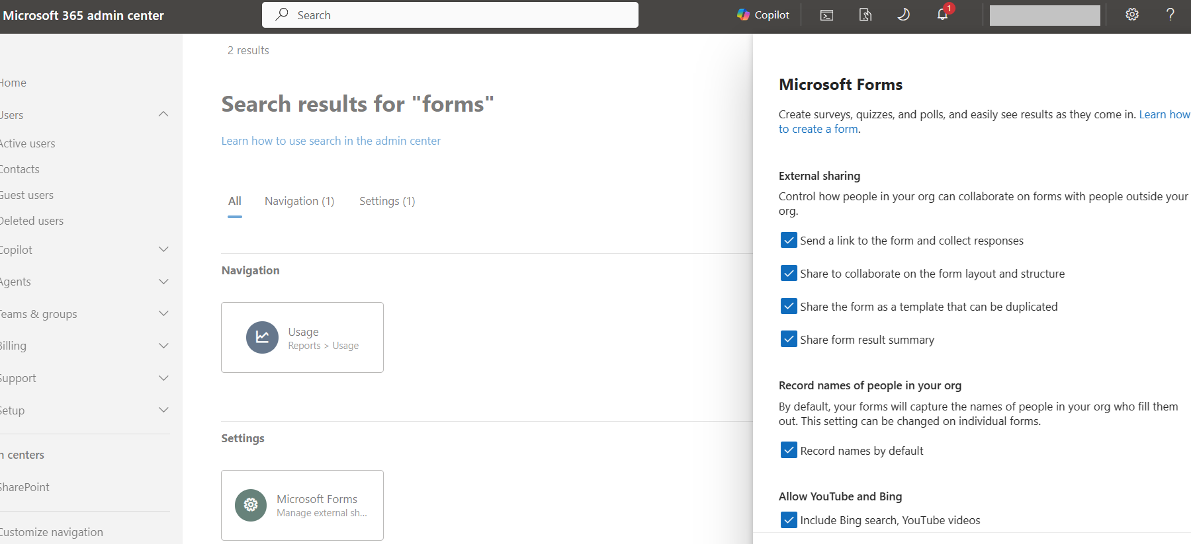
Task: Open Active users in sidebar
Action: tap(27, 143)
